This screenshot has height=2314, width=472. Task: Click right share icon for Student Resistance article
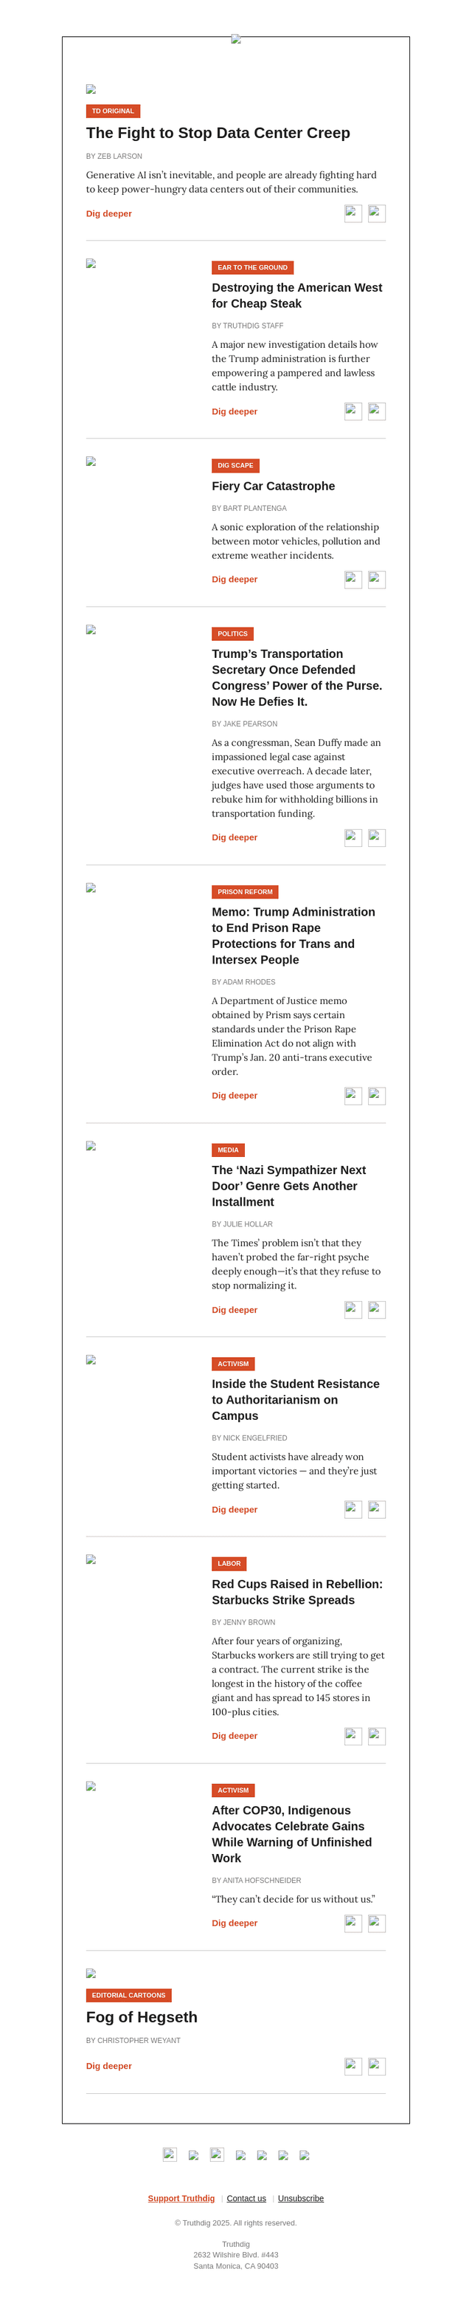click(377, 1509)
